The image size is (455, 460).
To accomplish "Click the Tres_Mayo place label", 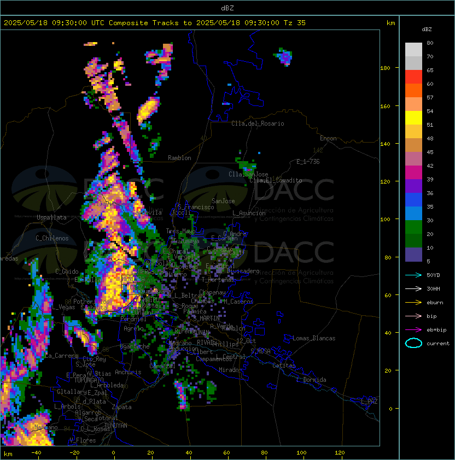I will click(180, 231).
